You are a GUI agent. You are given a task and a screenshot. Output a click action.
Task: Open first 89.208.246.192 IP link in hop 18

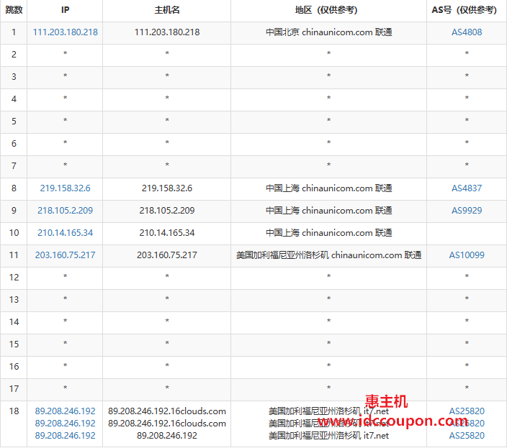click(x=65, y=411)
